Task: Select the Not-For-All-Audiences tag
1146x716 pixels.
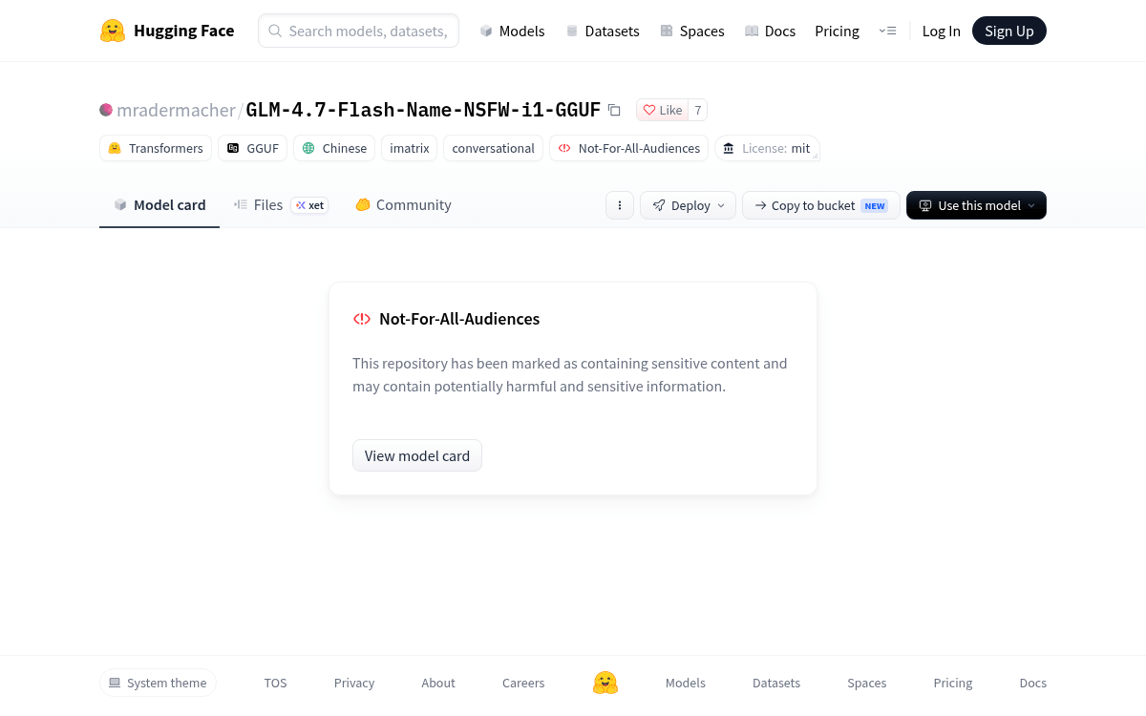Action: tap(628, 148)
